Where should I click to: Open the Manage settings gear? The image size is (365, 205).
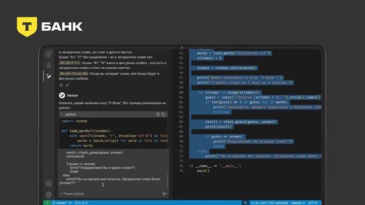click(48, 194)
